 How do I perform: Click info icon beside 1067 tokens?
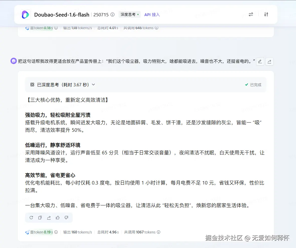pos(159,232)
